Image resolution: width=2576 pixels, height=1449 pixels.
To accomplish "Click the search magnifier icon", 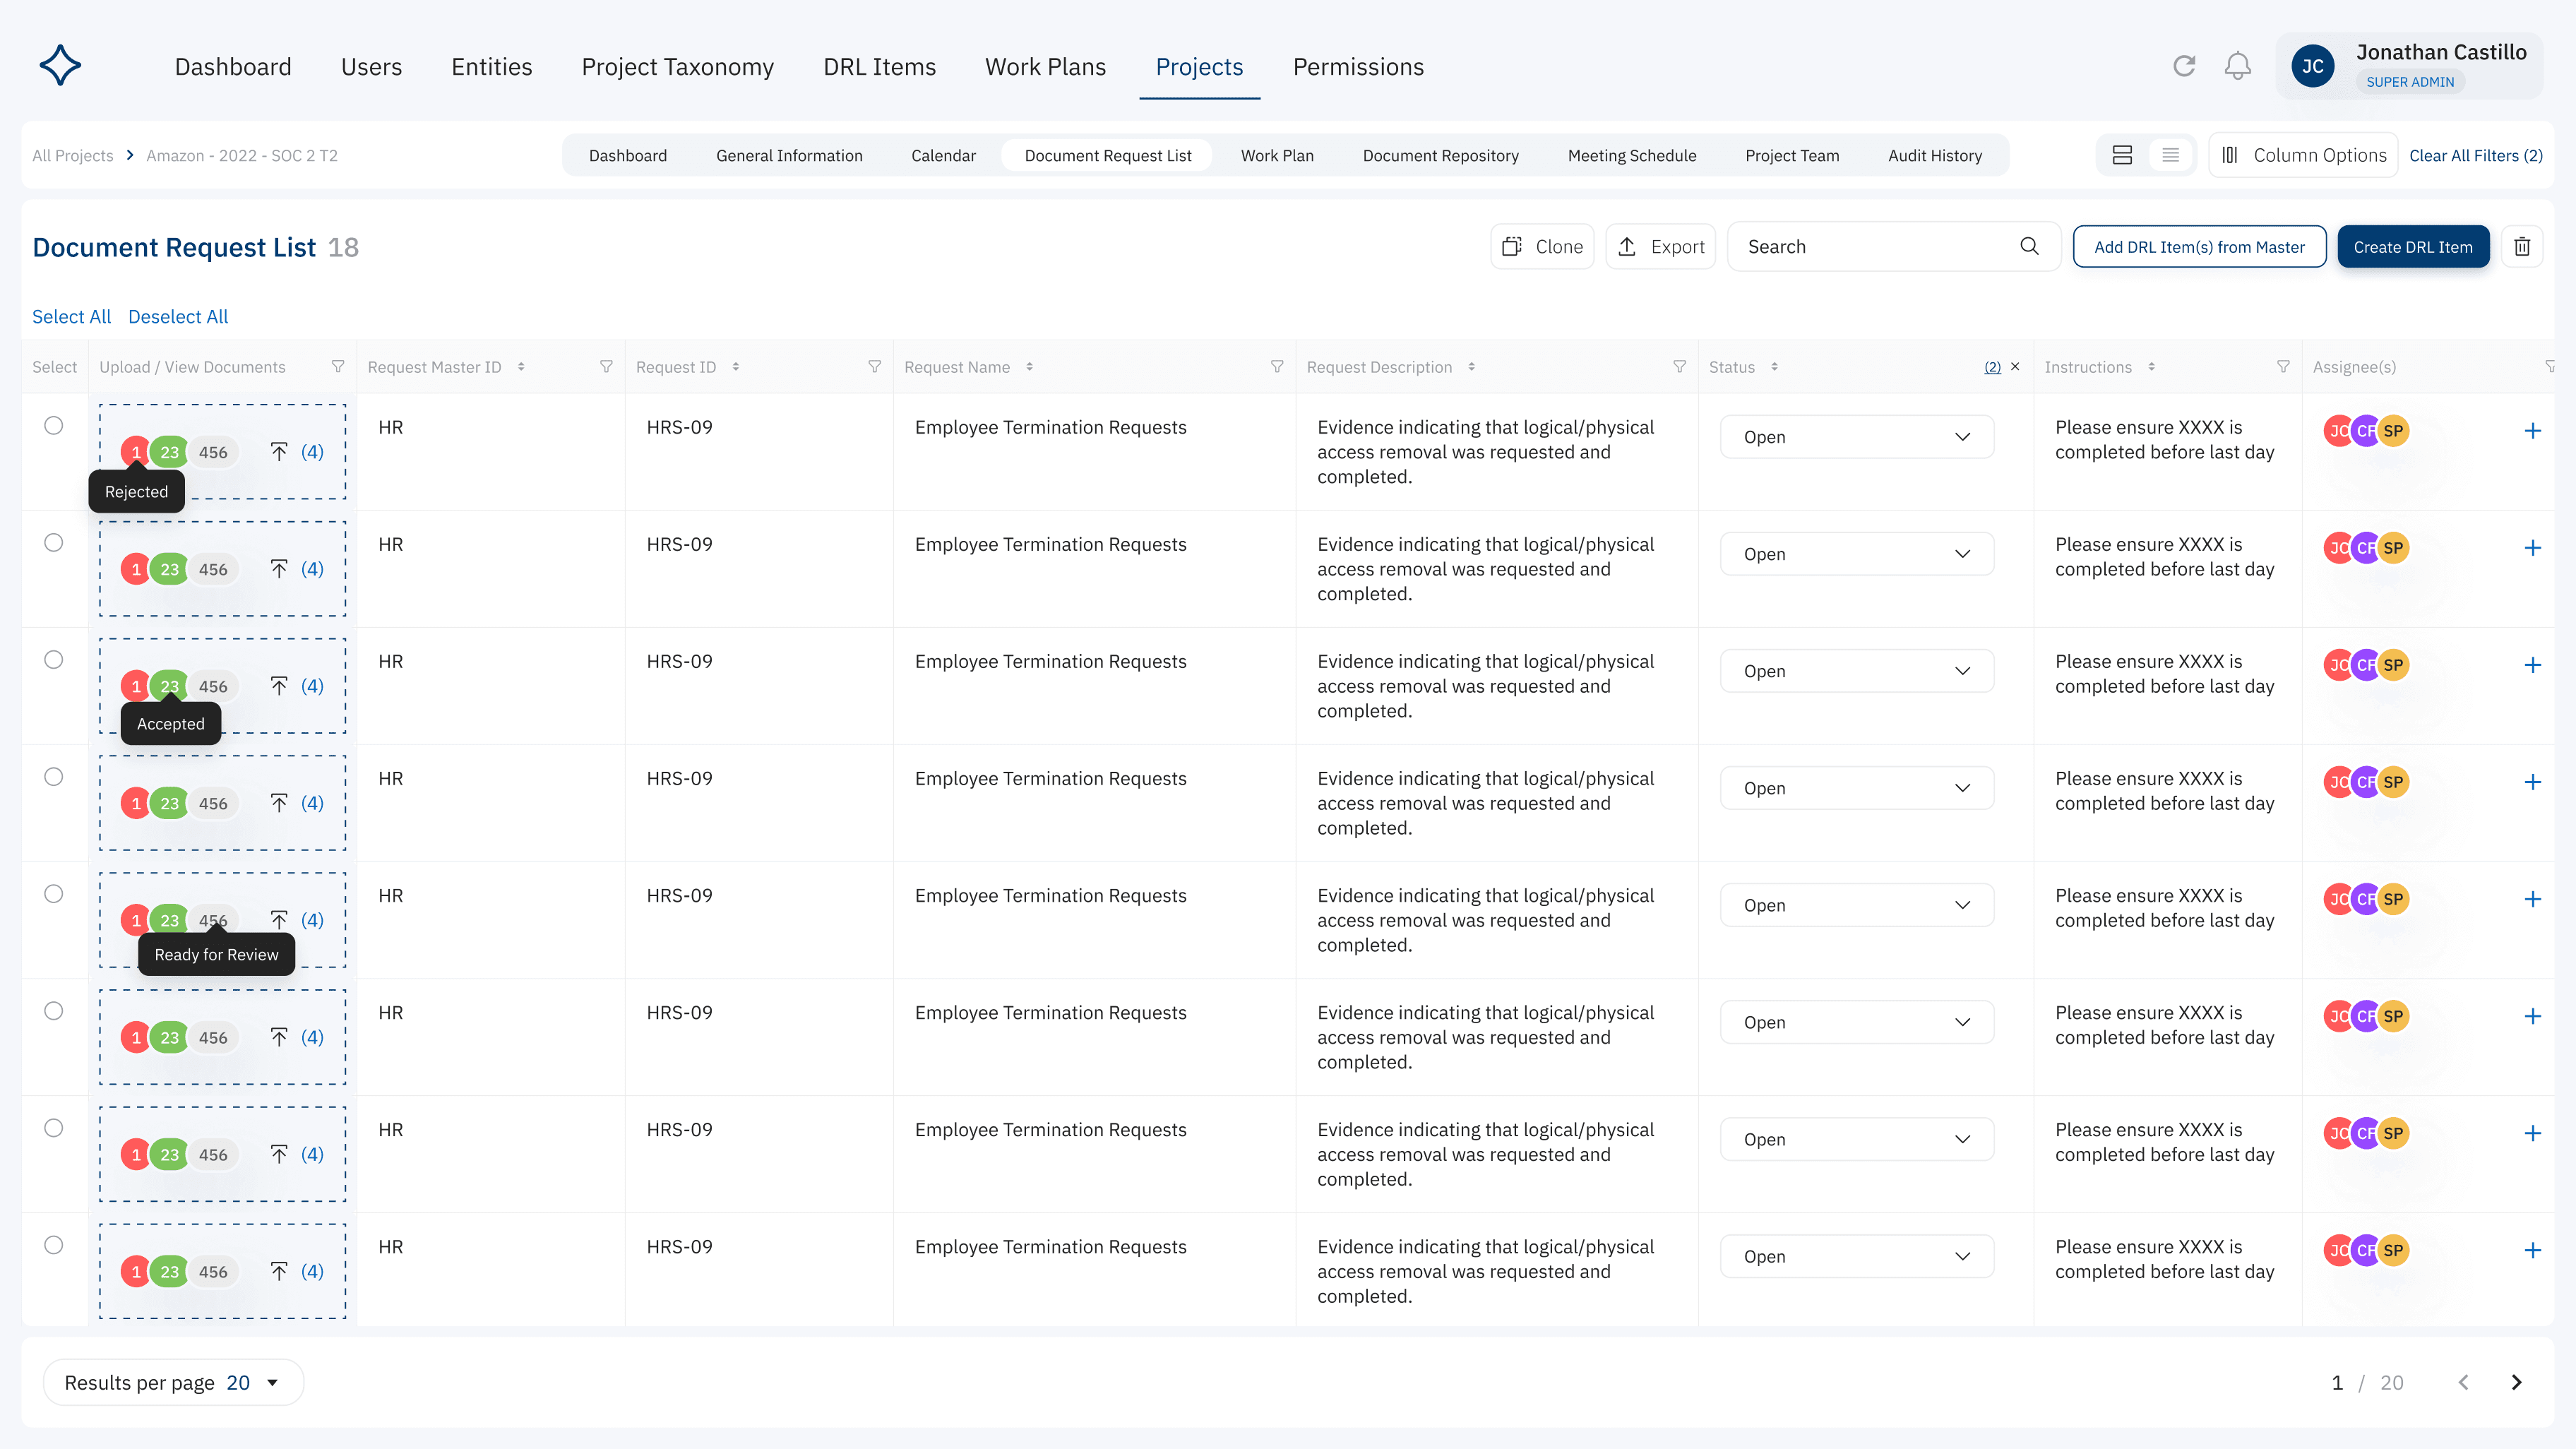I will pos(2029,246).
